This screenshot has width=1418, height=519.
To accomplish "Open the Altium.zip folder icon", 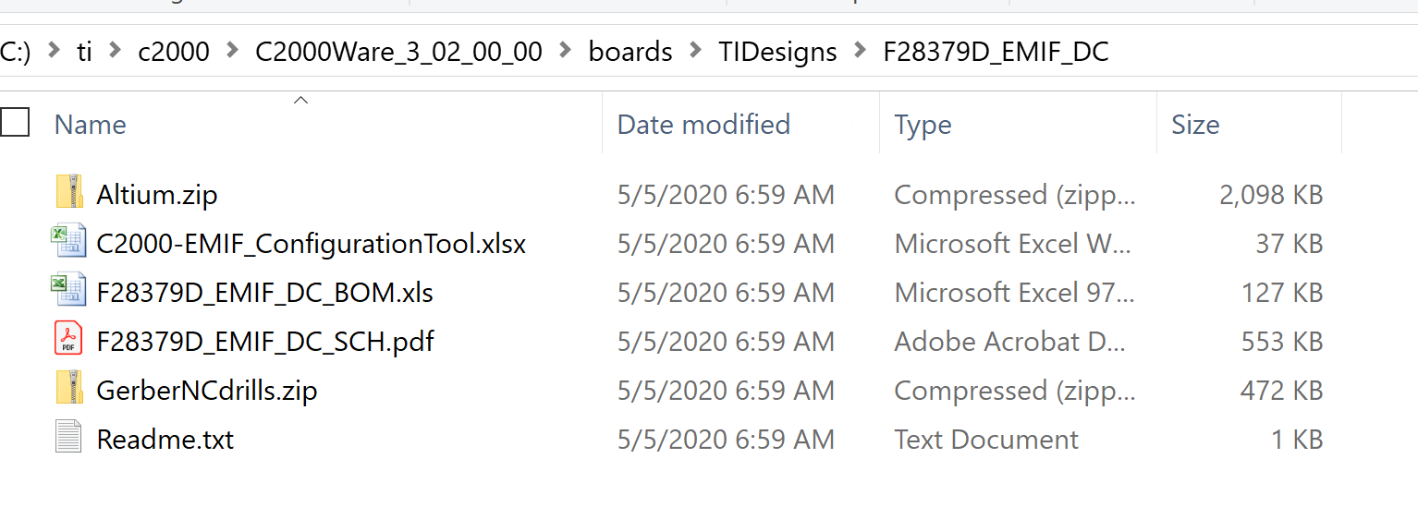I will pos(69,194).
